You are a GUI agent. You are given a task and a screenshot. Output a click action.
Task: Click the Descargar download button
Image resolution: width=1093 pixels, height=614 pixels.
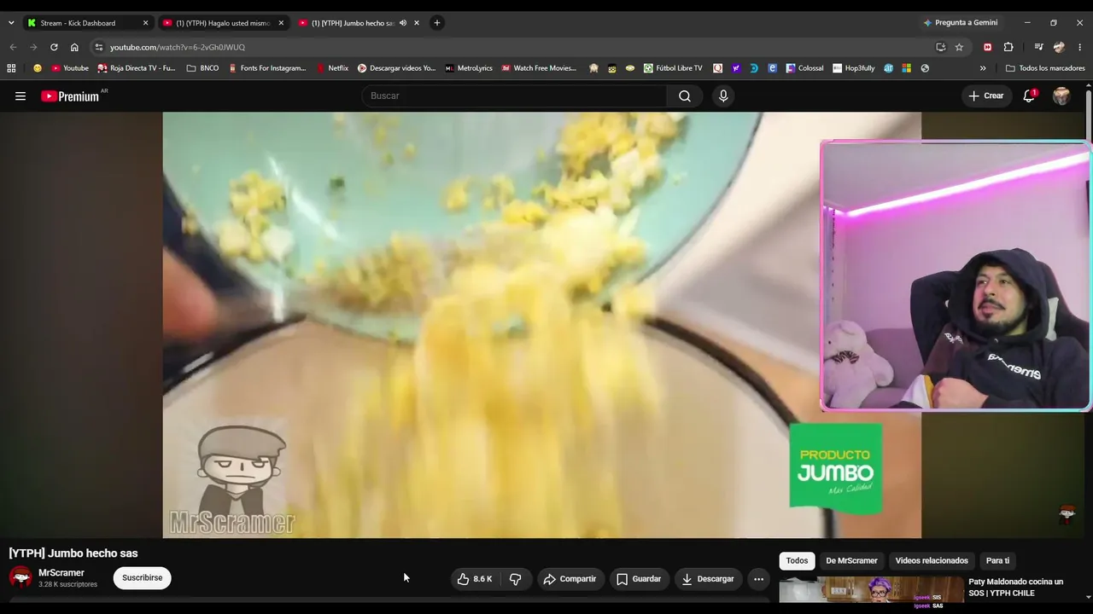pos(708,579)
